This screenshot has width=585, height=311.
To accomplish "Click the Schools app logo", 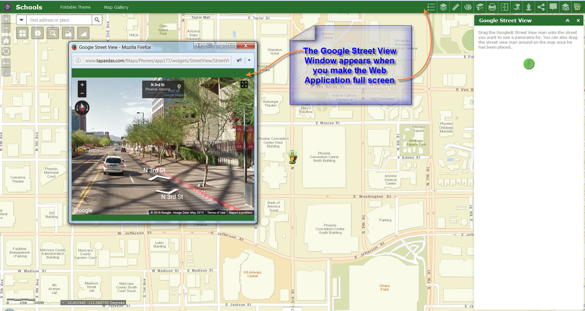I will click(x=8, y=7).
